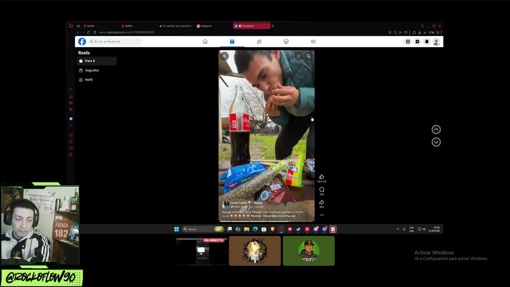Select the 'EN DIRECTO' stream thumbnail
Image resolution: width=510 pixels, height=287 pixels.
pos(201,251)
